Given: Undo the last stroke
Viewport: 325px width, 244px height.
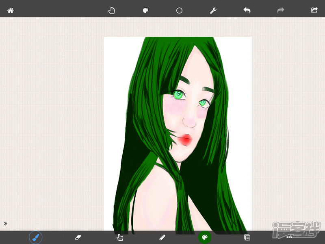Looking at the screenshot, I should 247,11.
